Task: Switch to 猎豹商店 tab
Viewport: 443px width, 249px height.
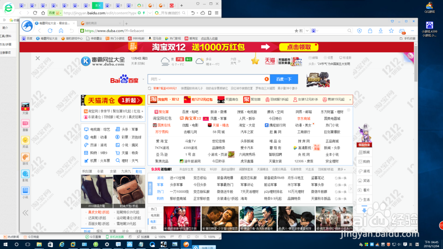Action: (101, 23)
